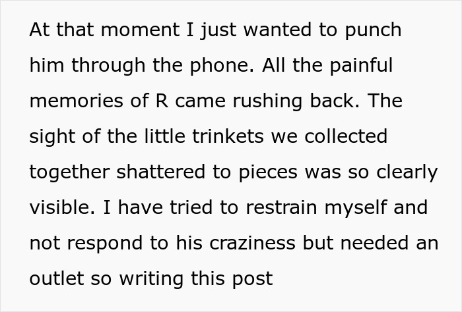Click the word "phone." in second line

pos(222,66)
